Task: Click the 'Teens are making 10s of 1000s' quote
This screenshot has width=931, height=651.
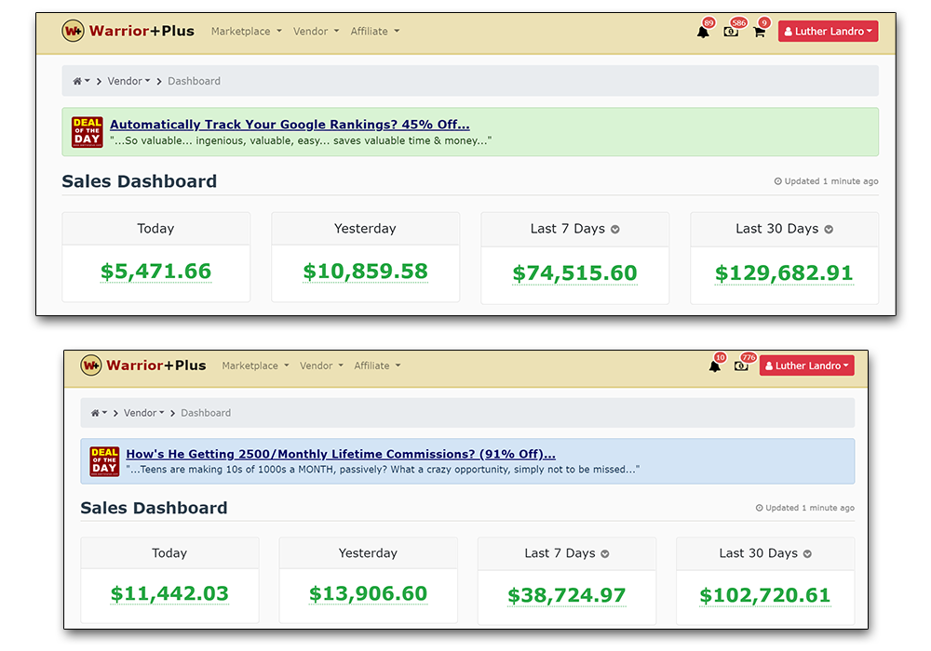Action: coord(383,470)
